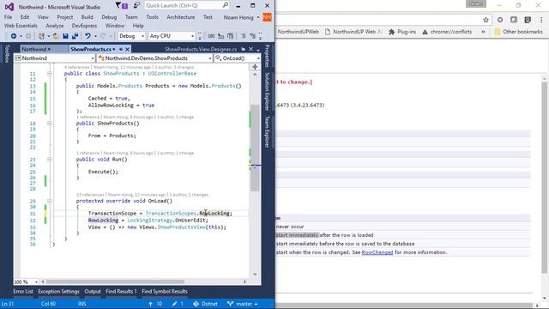Collapse the ShowProducts() constructor outline toggle
The height and width of the screenshot is (309, 549).
(x=49, y=124)
